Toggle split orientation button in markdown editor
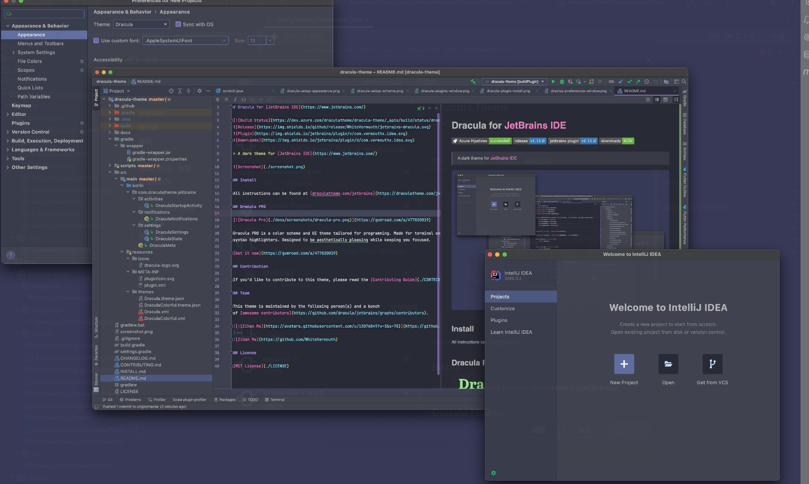This screenshot has height=484, width=809. 676,99
